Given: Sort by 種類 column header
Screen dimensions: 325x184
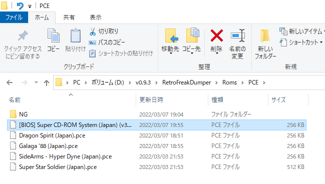Looking at the screenshot, I should 217,100.
